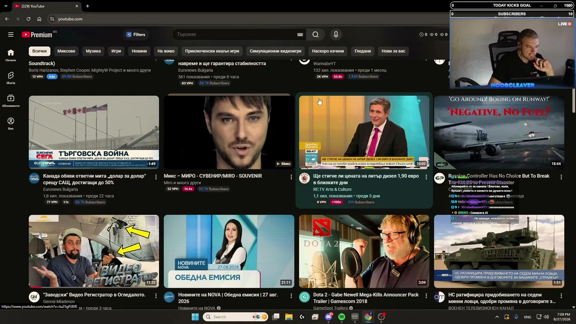
Task: Open the RE:TV Arts & Culture channel name
Action: point(333,189)
